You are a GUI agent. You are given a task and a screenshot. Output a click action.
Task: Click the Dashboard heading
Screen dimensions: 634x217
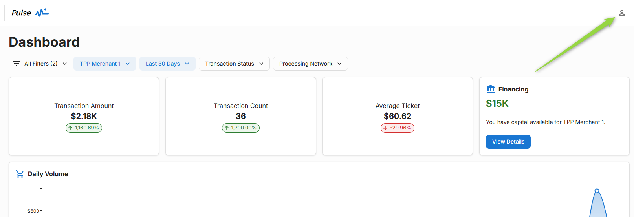[x=44, y=42]
